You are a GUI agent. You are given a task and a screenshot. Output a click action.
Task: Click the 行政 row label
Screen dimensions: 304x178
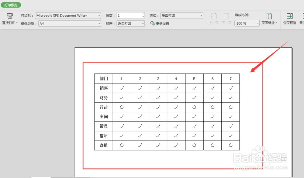tap(104, 107)
